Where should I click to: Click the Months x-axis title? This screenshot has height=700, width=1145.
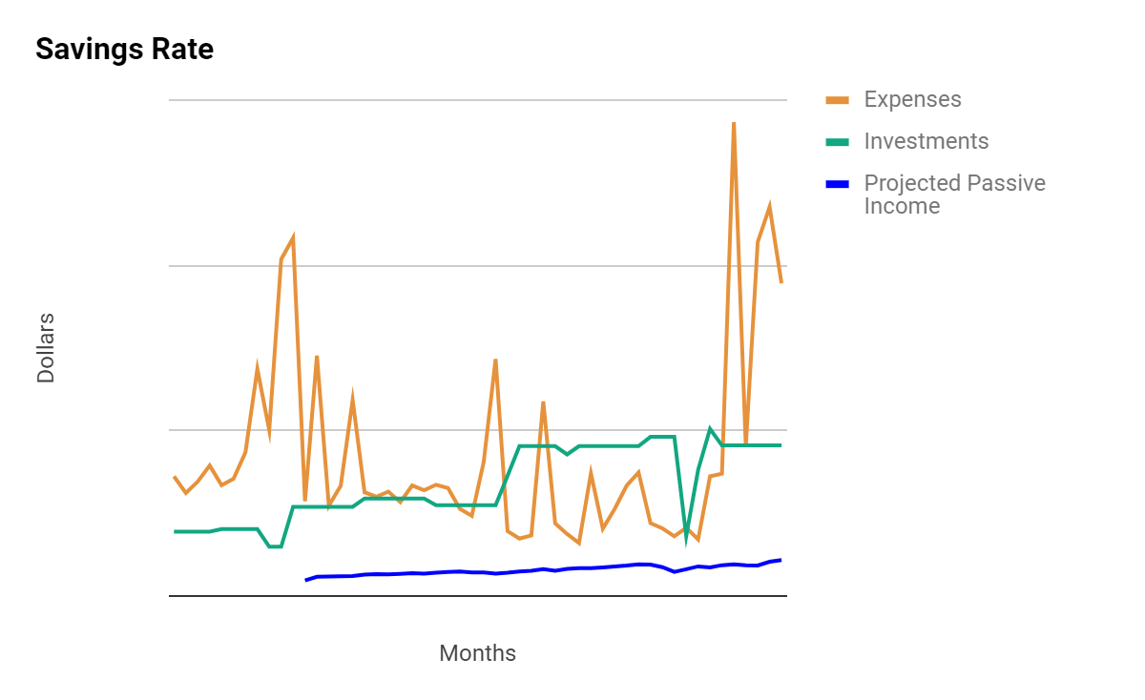477,653
